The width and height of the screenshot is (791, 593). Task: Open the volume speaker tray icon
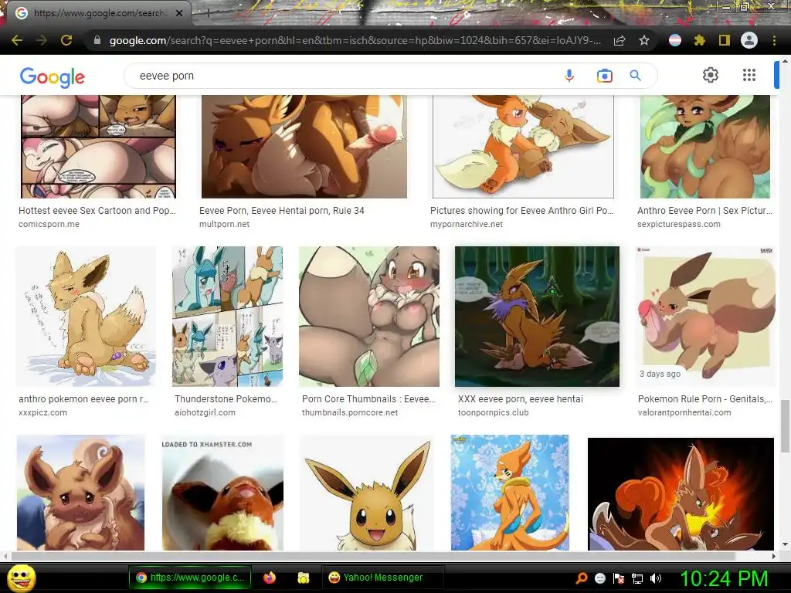coord(656,578)
